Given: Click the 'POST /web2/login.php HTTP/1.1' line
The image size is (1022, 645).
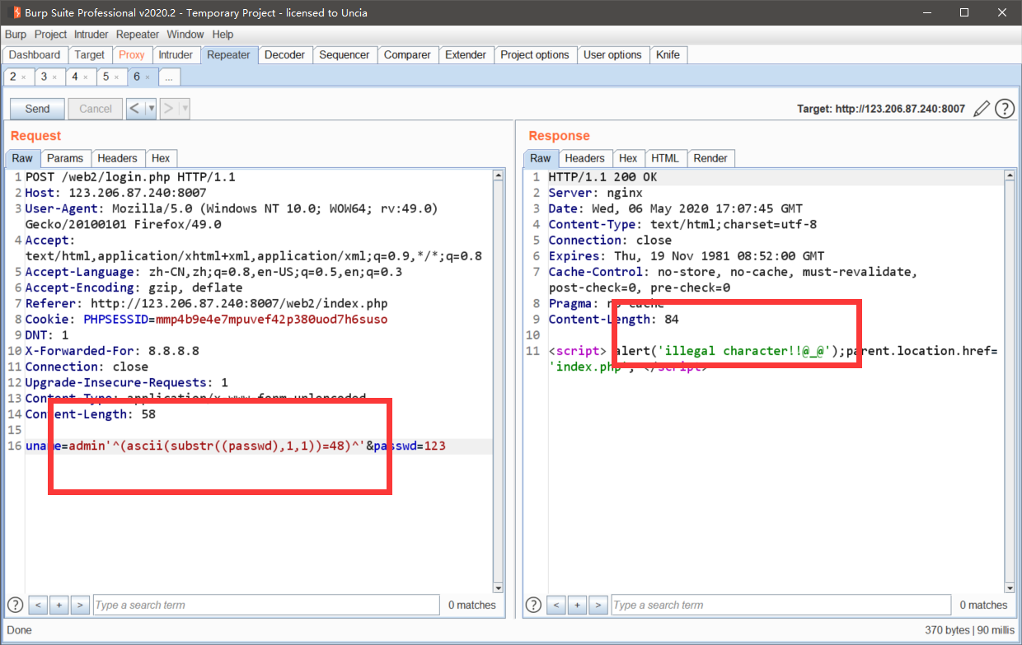Looking at the screenshot, I should [130, 177].
